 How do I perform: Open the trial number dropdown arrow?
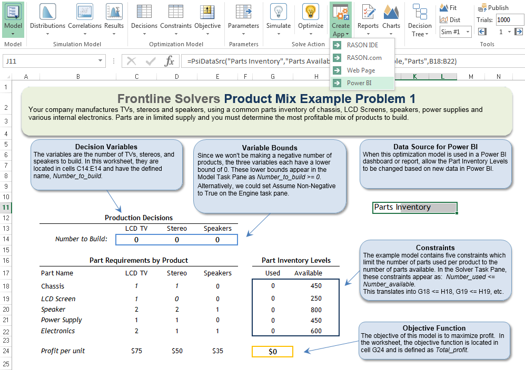(x=509, y=32)
